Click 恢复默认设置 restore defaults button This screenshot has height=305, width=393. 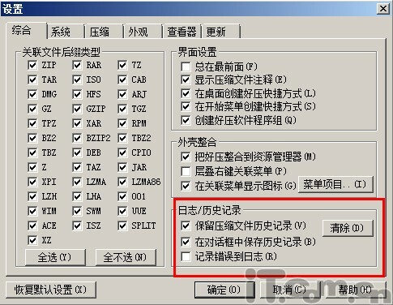coord(51,290)
